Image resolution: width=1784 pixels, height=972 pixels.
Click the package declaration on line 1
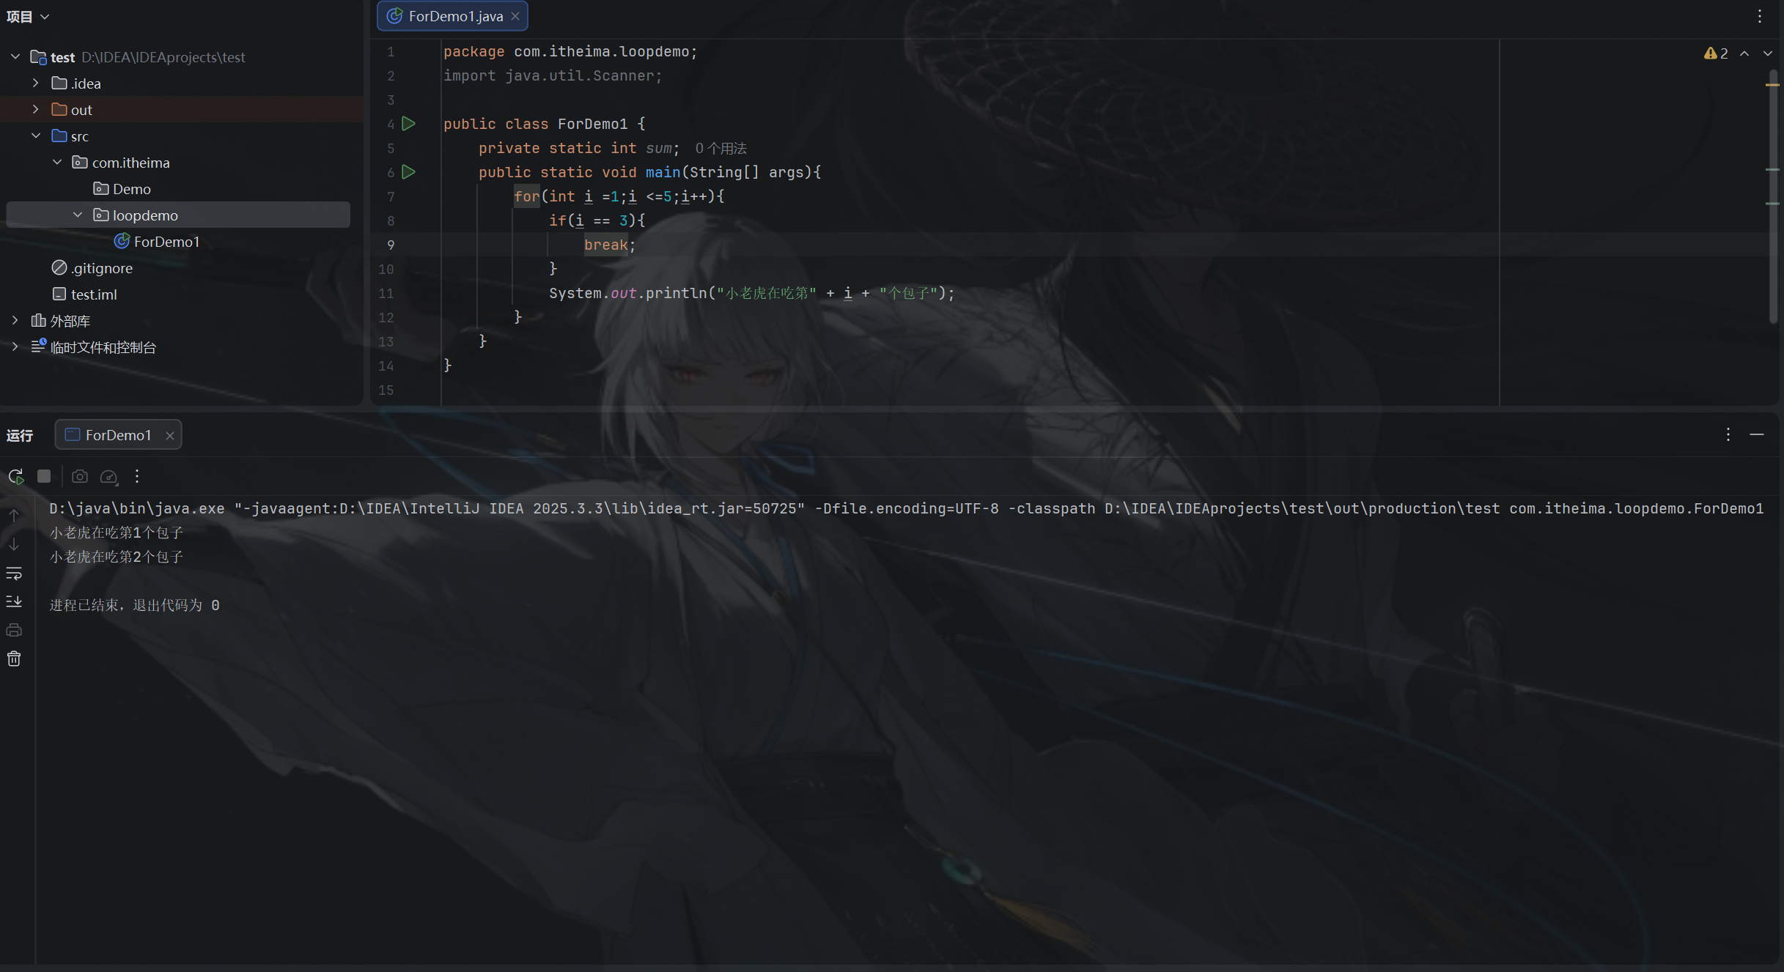coord(570,51)
